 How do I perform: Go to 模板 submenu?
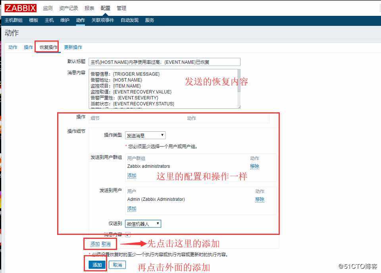pos(33,20)
